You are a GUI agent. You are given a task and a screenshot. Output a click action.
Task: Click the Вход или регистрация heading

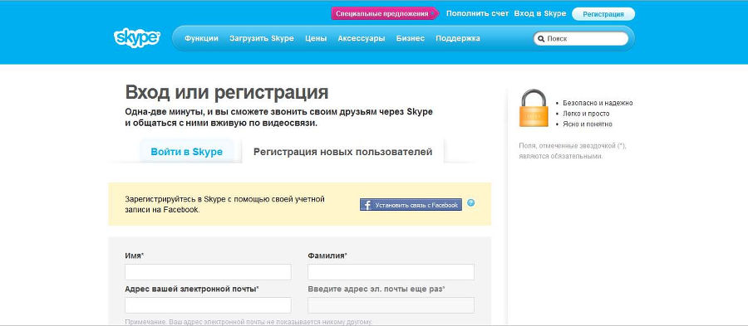pyautogui.click(x=227, y=92)
